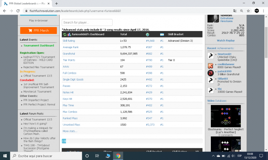This screenshot has height=160, width=268.
Task: Click the browser forward arrow
Action: pyautogui.click(x=11, y=11)
